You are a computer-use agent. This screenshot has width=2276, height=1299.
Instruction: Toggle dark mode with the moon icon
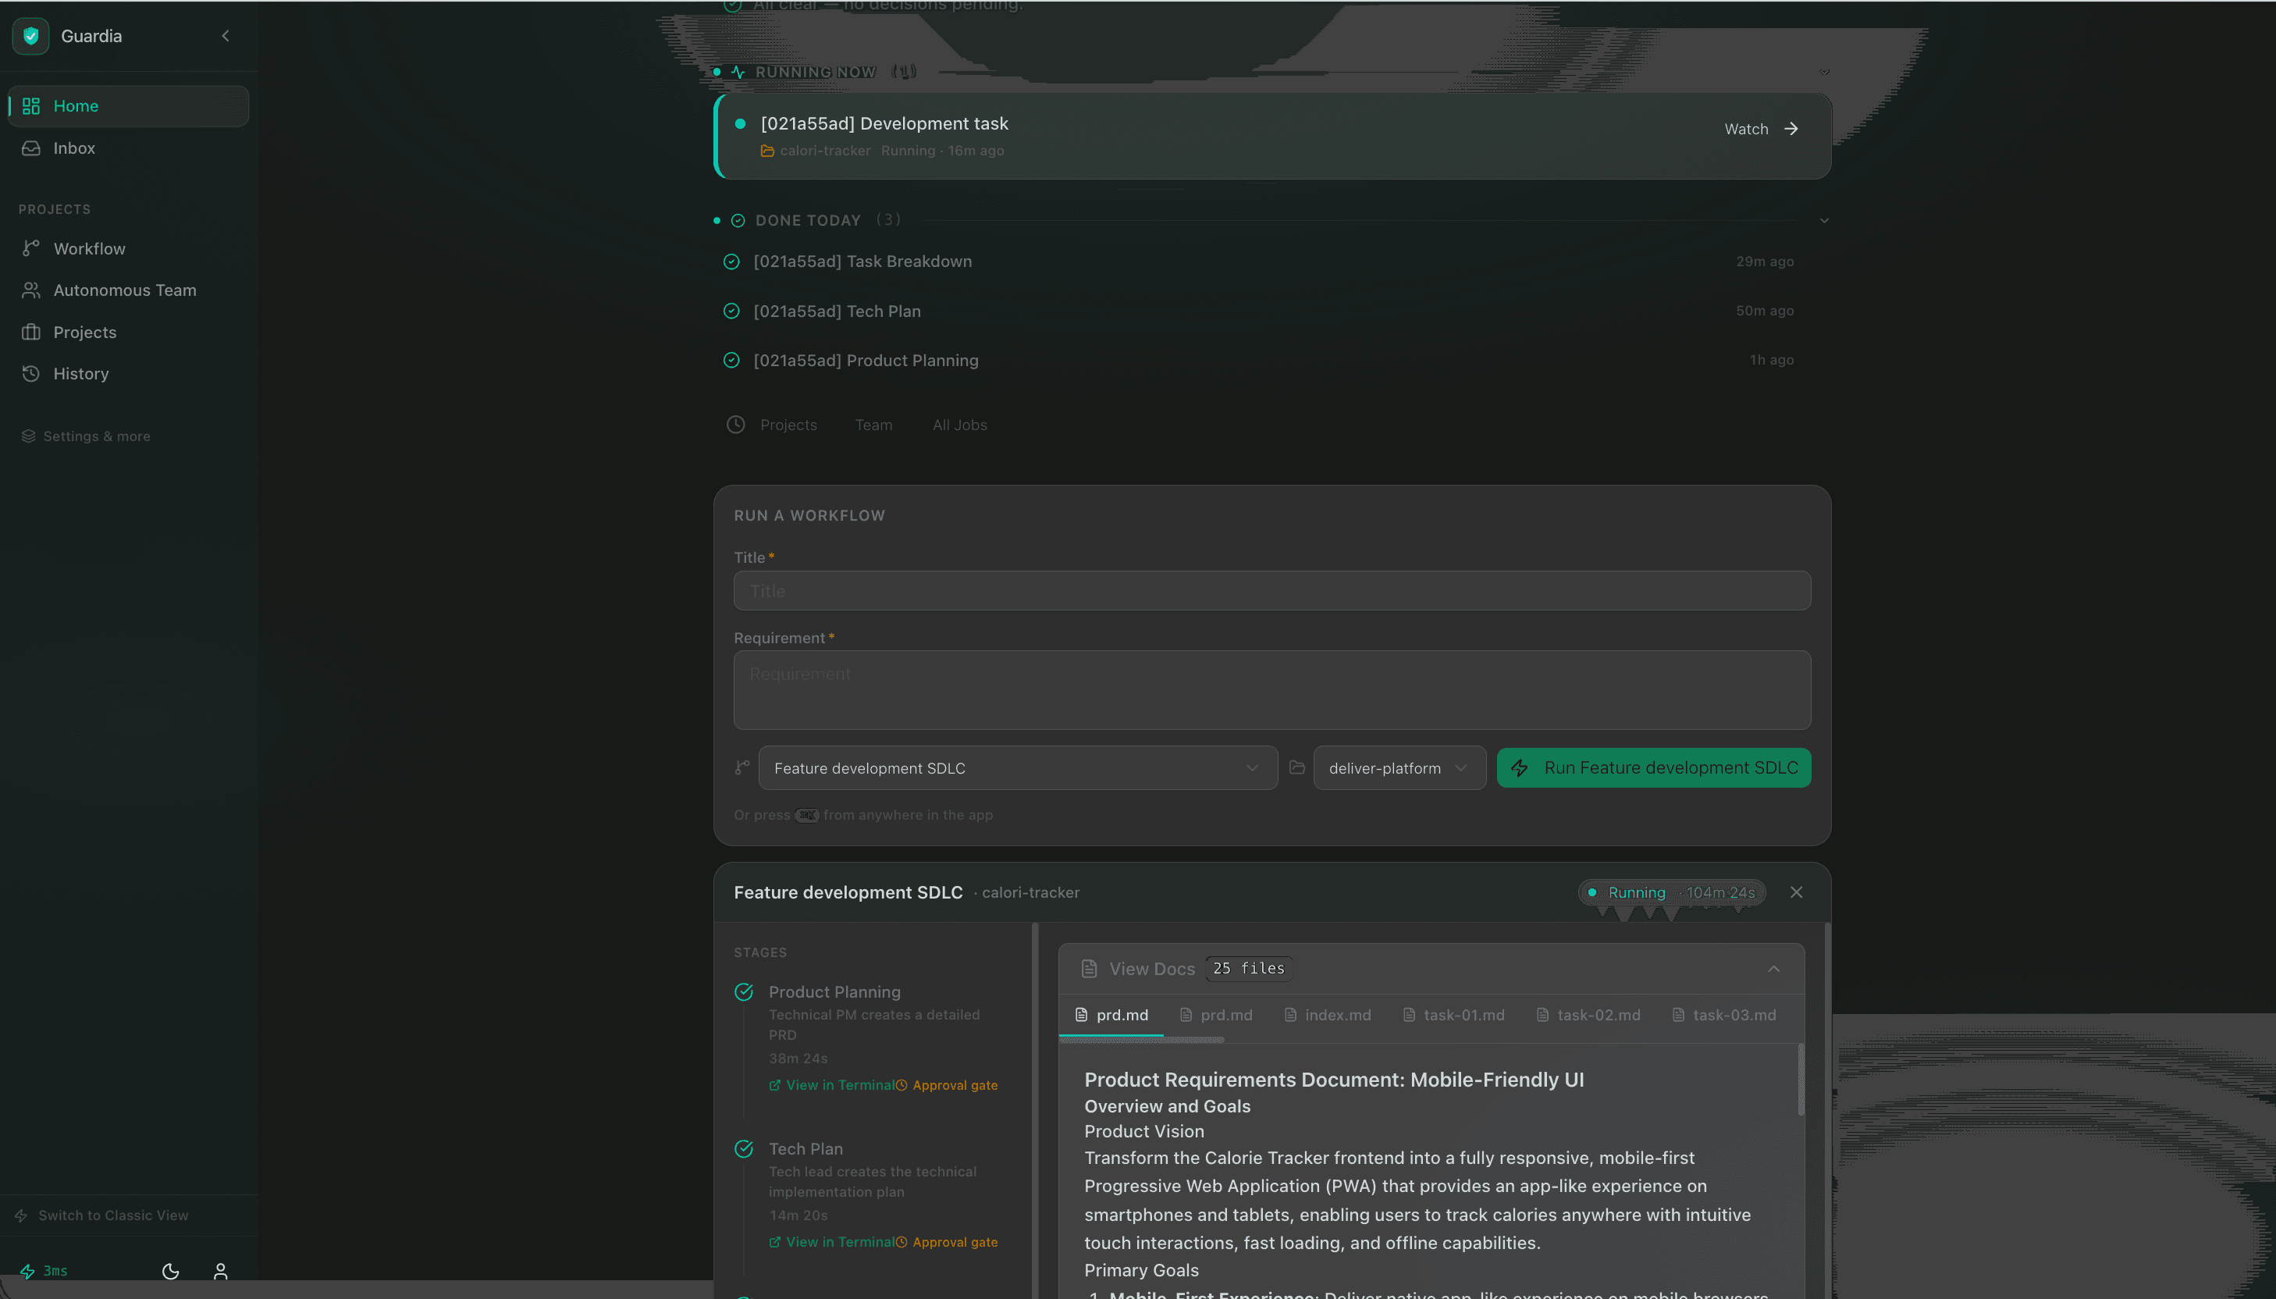click(x=170, y=1270)
